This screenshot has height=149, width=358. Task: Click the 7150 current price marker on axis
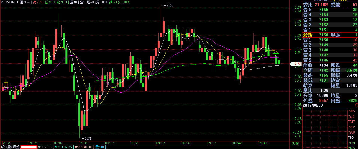pos(296,64)
